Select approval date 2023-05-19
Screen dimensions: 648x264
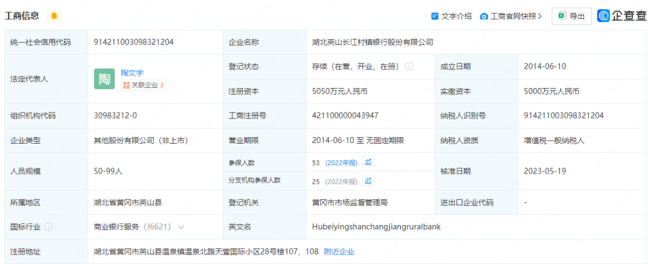point(545,171)
